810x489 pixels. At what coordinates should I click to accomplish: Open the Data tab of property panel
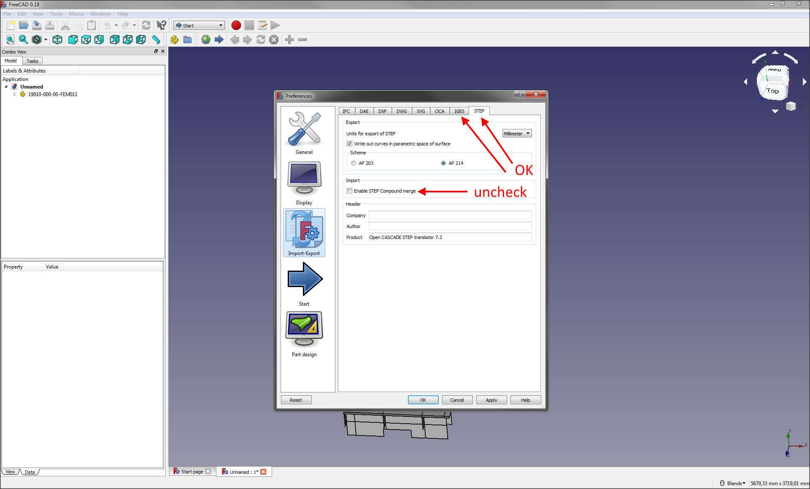click(x=30, y=472)
